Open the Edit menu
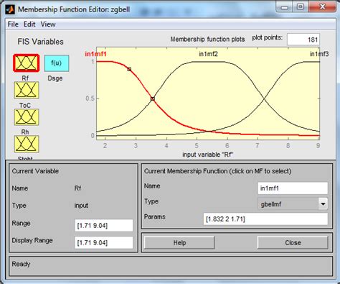This screenshot has width=340, height=284. click(x=29, y=24)
